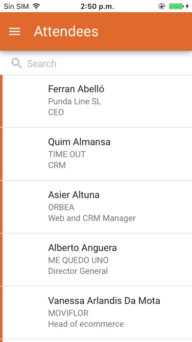Tap the Wi-Fi status icon

pos(36,6)
